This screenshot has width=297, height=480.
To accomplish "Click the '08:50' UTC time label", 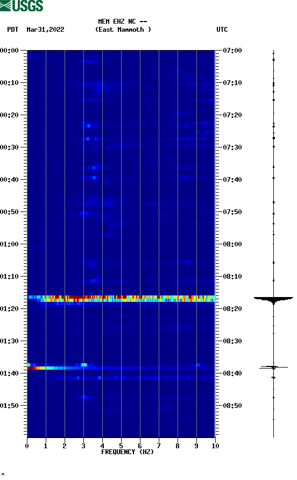I will pos(232,406).
